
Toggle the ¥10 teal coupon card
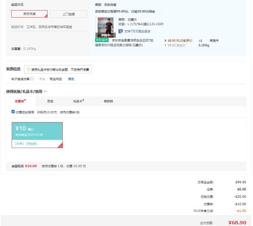37,135
